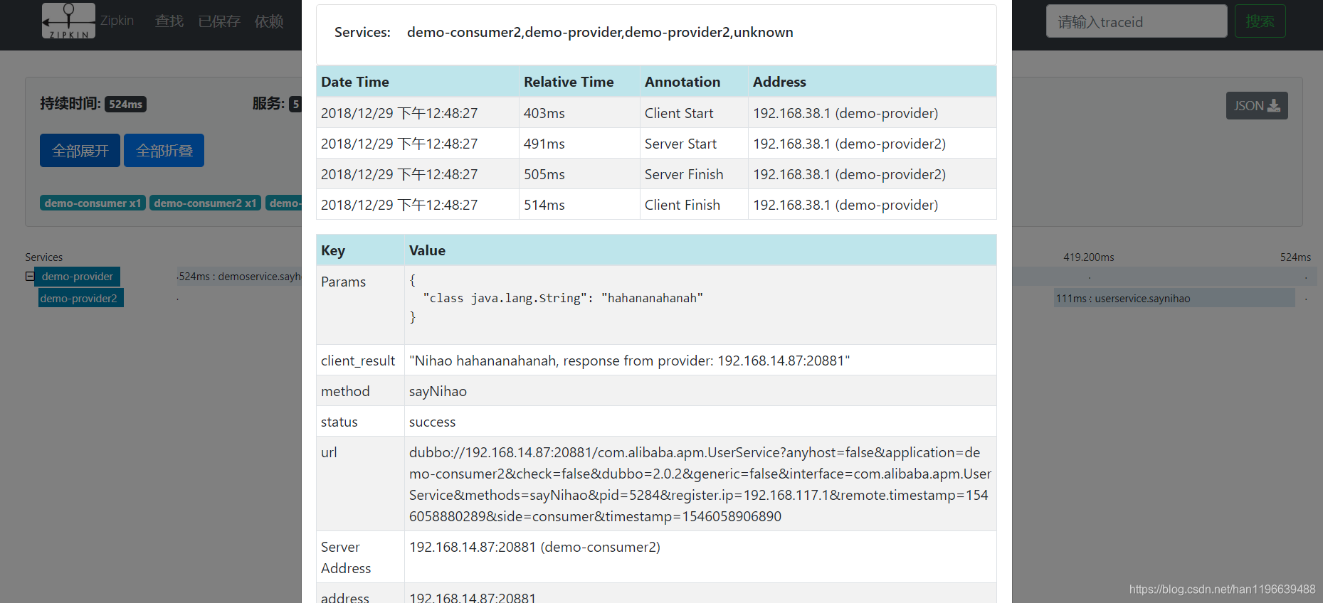Click the 全部折叠 button

pos(164,151)
